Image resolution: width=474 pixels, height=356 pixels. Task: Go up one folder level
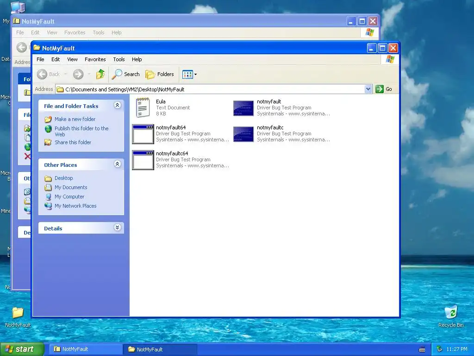tap(100, 74)
